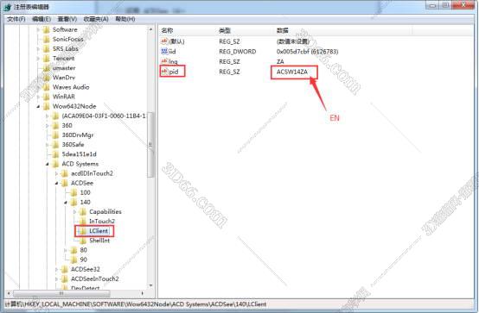Click the 0x005d7cbf (6126783) data cell
This screenshot has width=479, height=313.
click(x=307, y=52)
